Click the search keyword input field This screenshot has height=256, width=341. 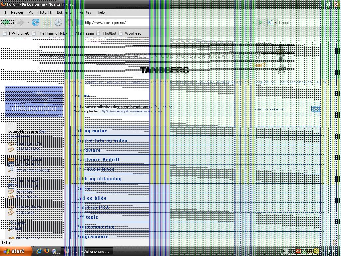(x=279, y=109)
